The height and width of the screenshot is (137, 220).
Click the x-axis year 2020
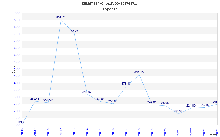click(165, 132)
